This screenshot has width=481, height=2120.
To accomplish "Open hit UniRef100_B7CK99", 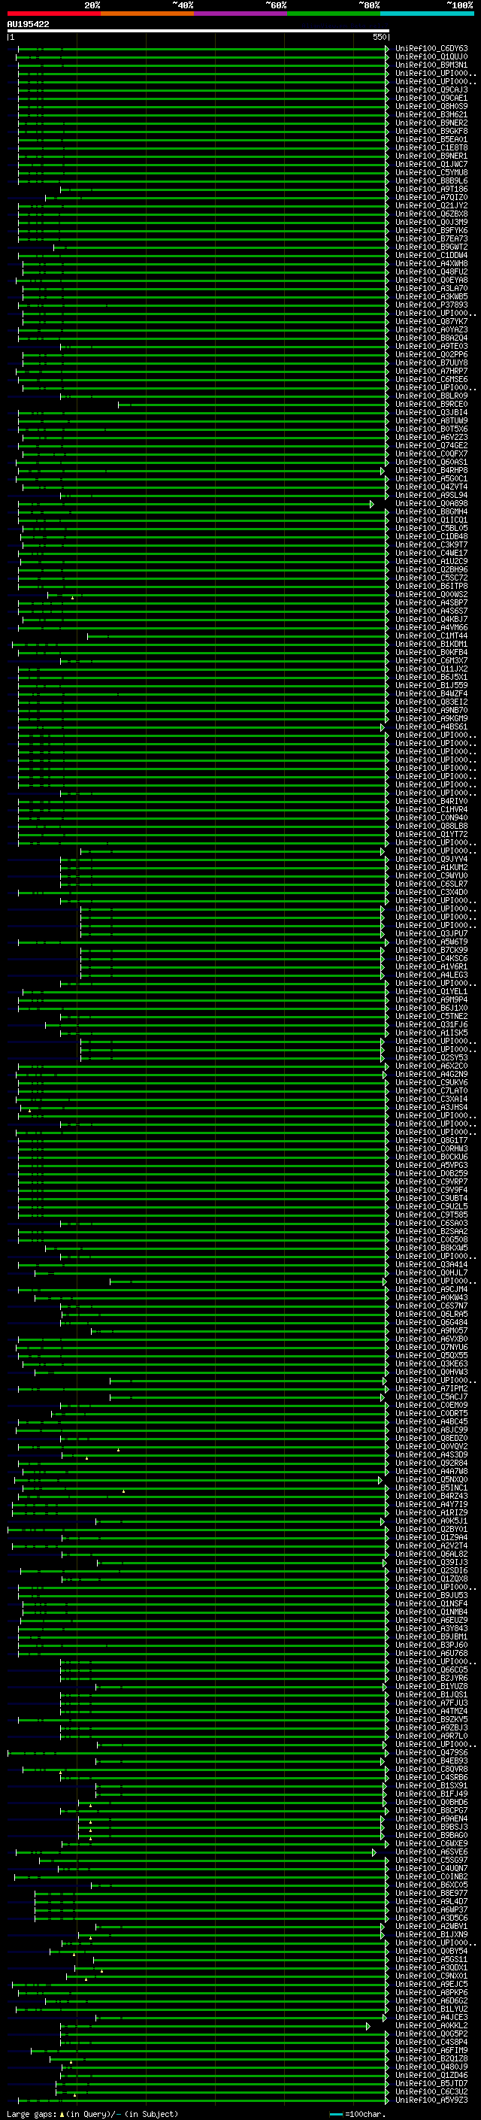I will [431, 951].
